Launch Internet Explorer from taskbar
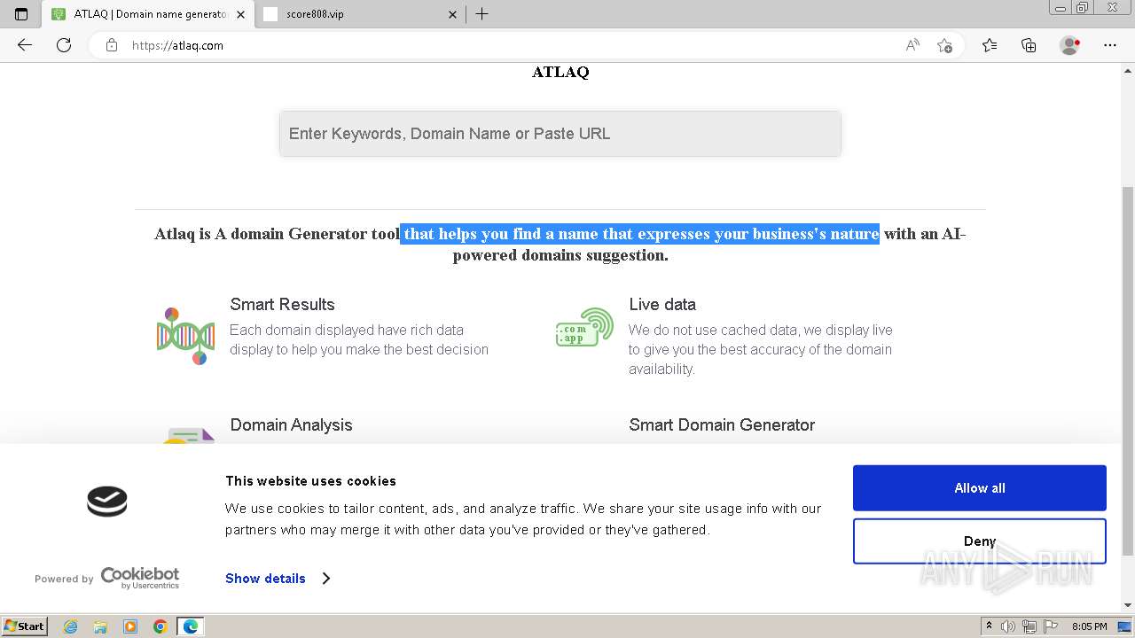The height and width of the screenshot is (638, 1135). [71, 626]
